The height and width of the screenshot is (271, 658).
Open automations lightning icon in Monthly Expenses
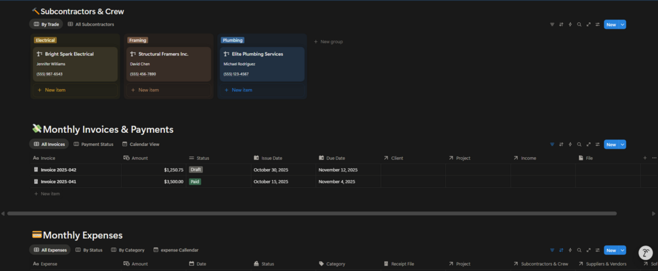tap(570, 250)
